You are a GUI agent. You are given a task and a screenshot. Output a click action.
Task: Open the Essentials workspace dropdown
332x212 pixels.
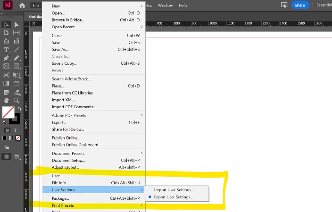tap(324, 5)
